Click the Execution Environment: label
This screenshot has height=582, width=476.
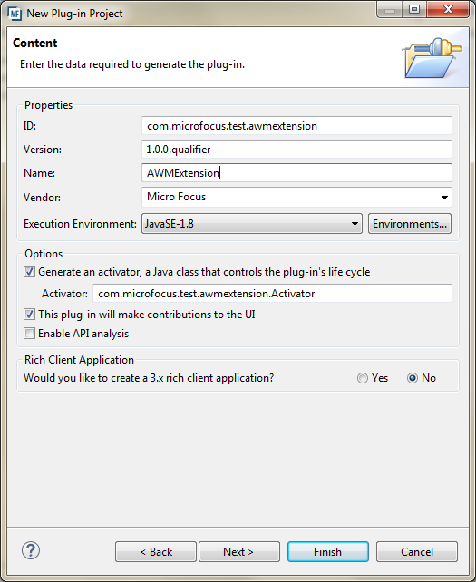[x=80, y=224]
